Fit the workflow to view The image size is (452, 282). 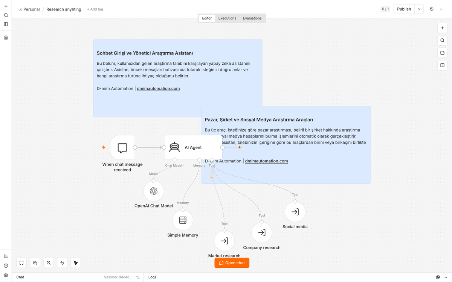21,263
